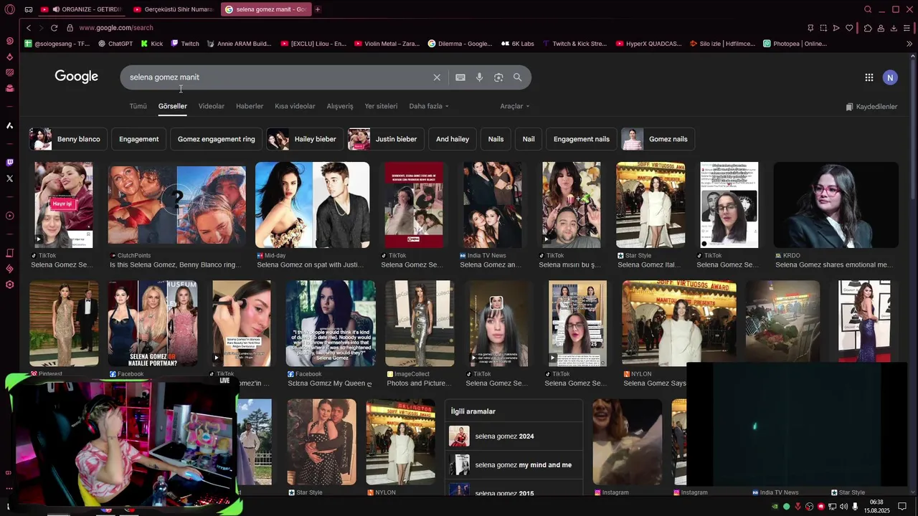Select the Kısa videolar search tab

(x=295, y=106)
